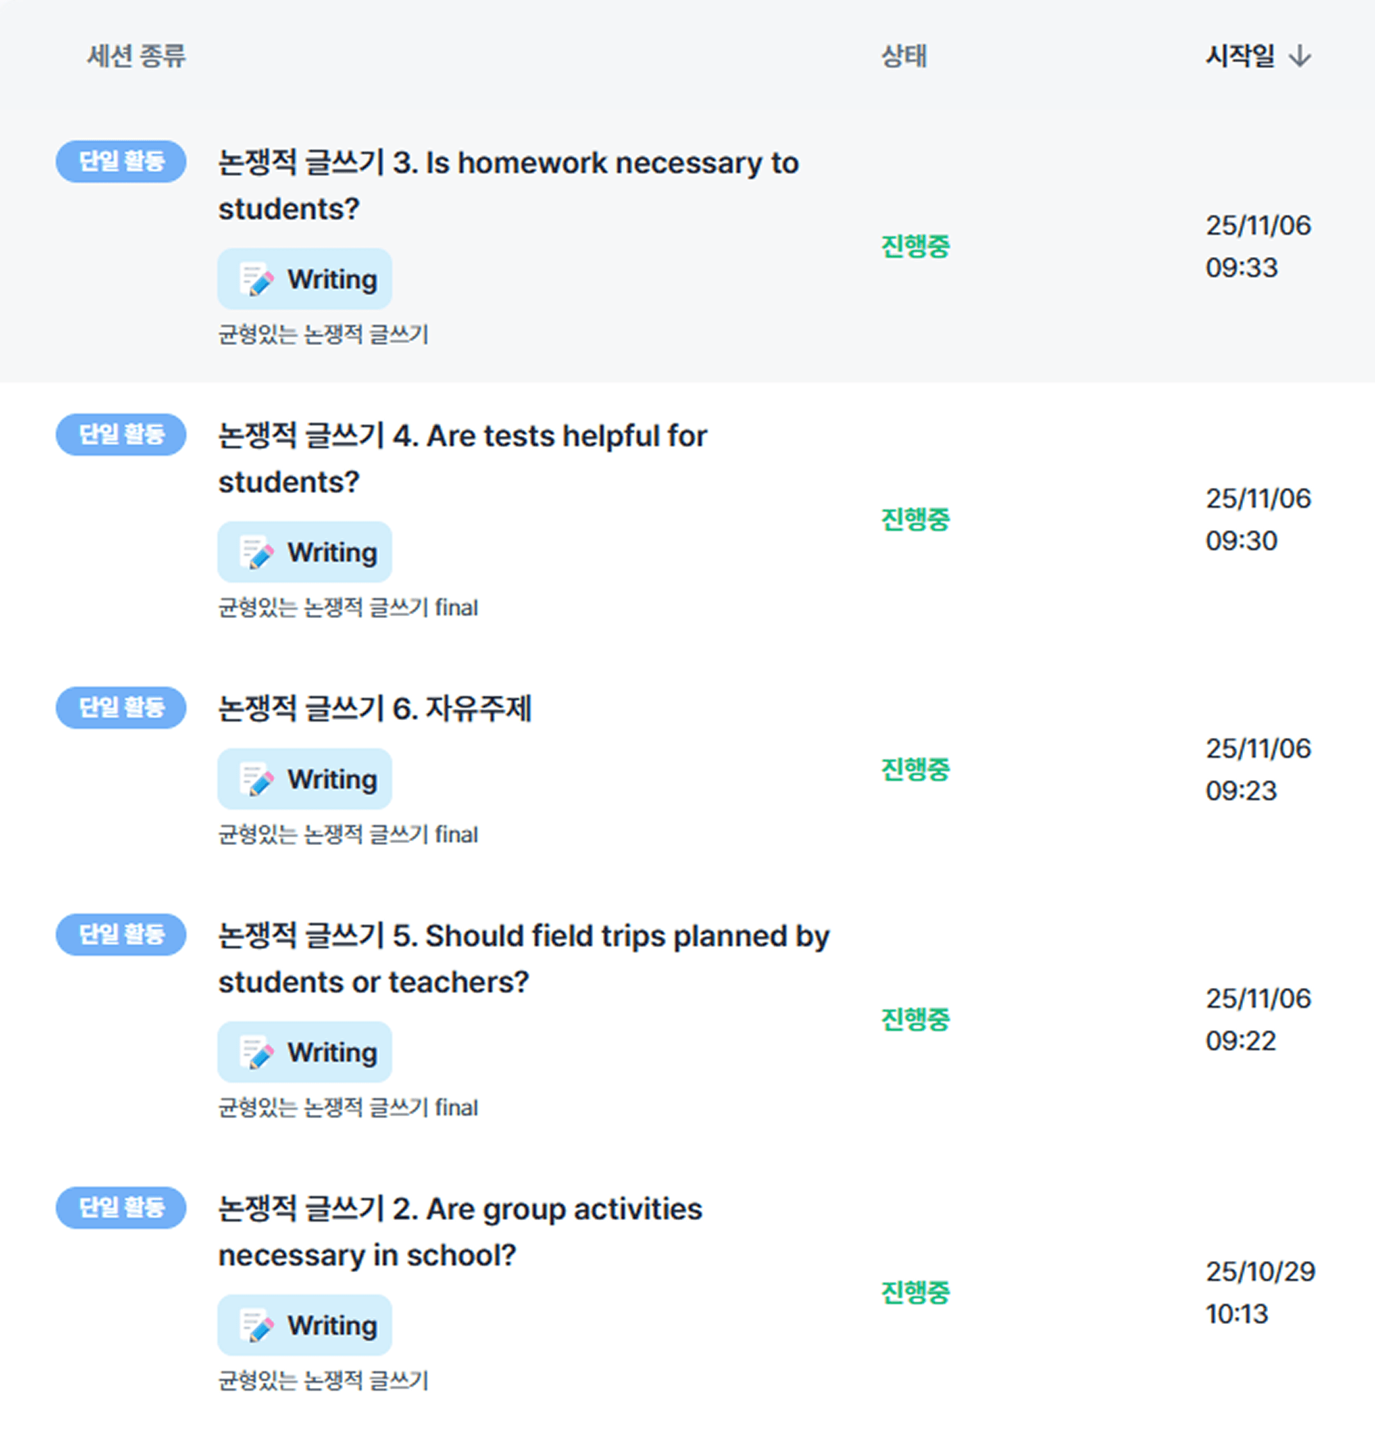This screenshot has height=1454, width=1375.
Task: Click the pencil icon in group activities Writing chip
Action: pos(256,1326)
